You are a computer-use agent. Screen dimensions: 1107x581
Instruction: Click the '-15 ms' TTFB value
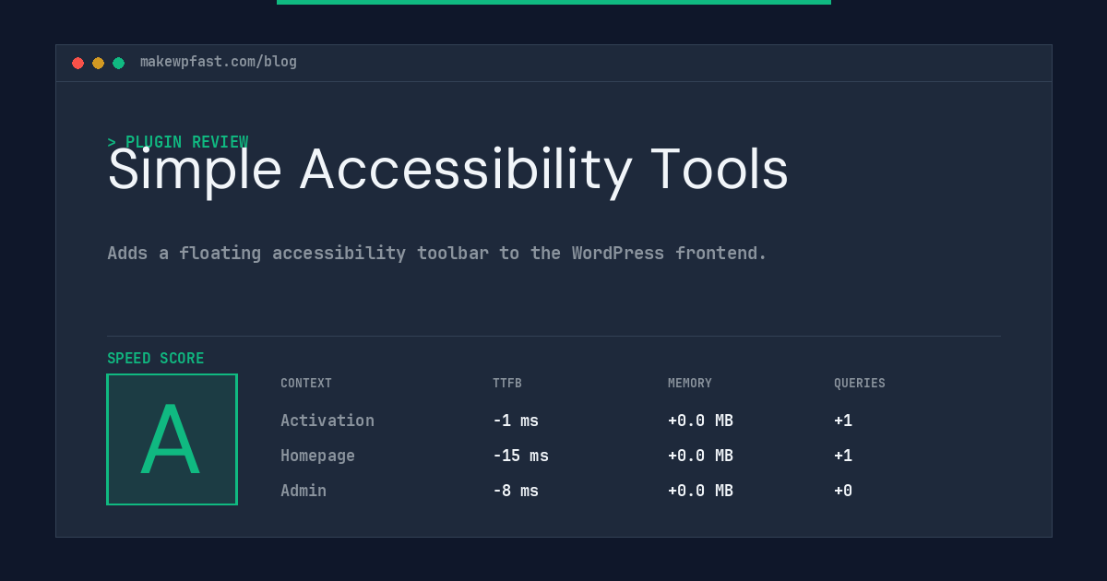pyautogui.click(x=520, y=456)
